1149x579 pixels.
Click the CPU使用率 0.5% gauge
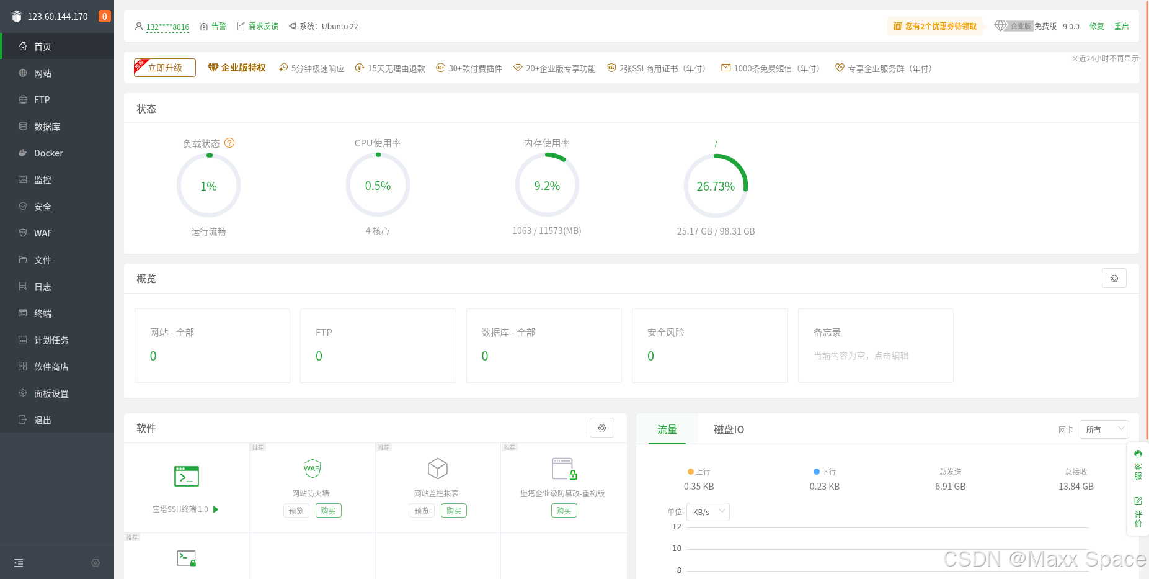pos(378,186)
